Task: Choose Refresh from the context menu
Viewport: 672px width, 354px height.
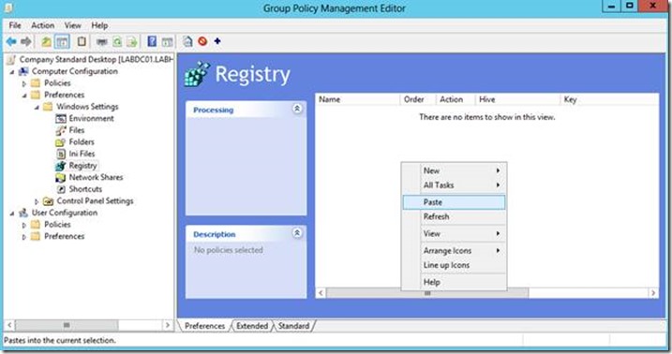Action: point(454,216)
